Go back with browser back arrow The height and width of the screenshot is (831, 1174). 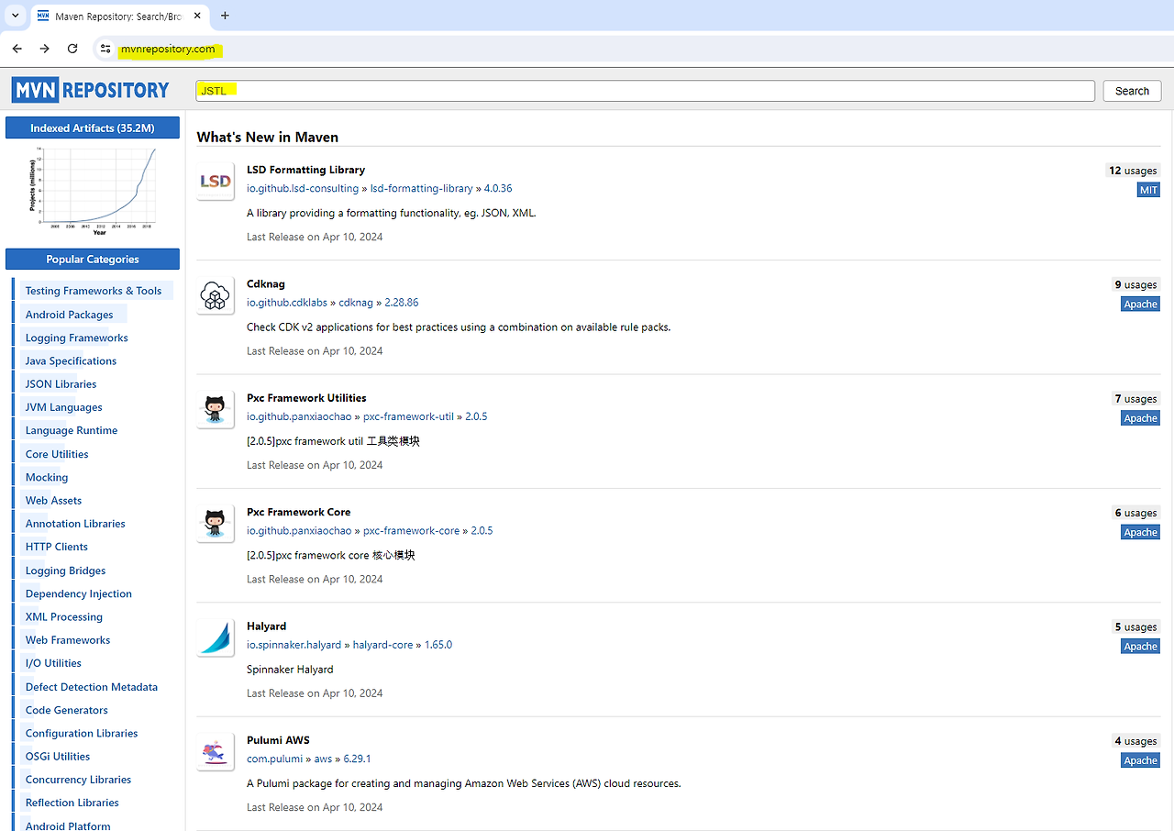coord(17,49)
